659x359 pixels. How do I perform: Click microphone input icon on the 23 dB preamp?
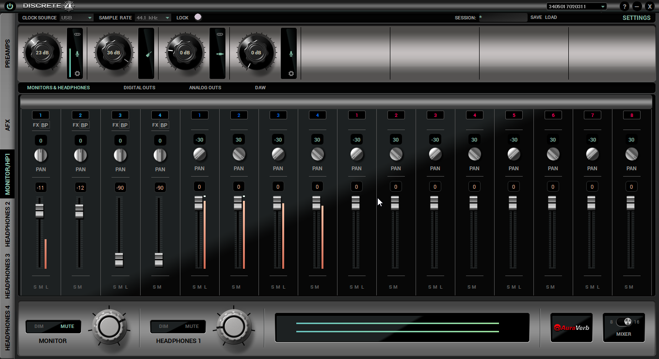[x=77, y=54]
